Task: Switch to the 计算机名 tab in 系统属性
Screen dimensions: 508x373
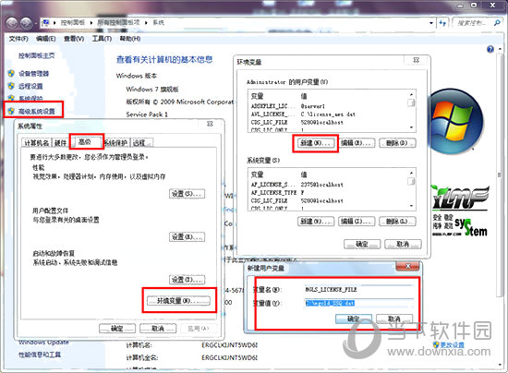Action: click(37, 143)
